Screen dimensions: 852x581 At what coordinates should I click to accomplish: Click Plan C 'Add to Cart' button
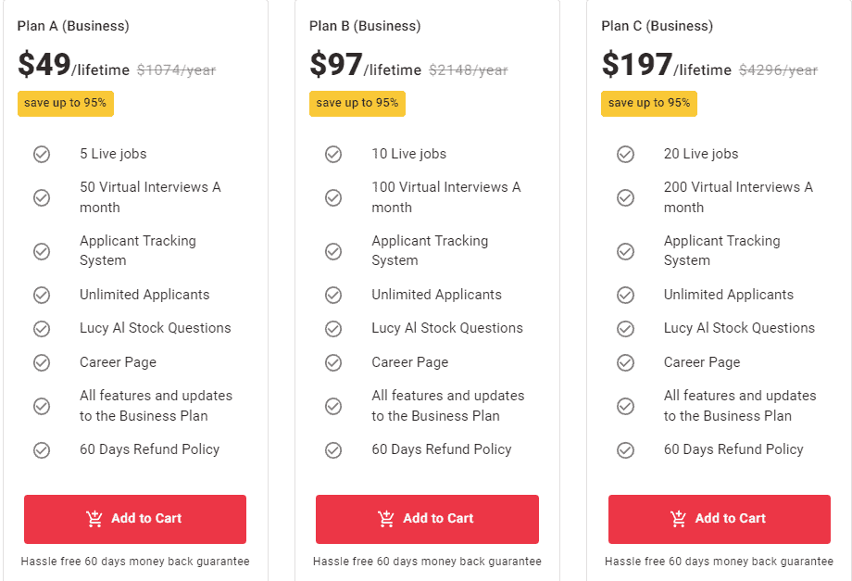(720, 519)
